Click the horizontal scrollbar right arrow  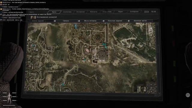coord(156,95)
